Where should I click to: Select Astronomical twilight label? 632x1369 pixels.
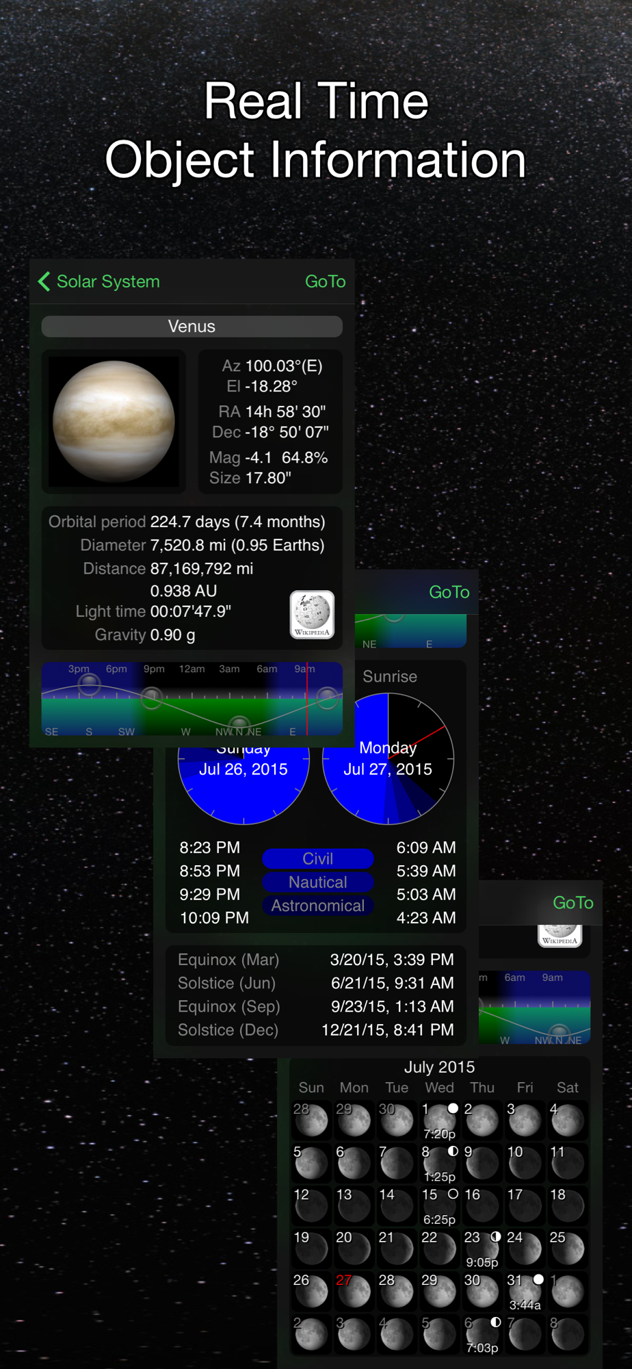(x=318, y=906)
